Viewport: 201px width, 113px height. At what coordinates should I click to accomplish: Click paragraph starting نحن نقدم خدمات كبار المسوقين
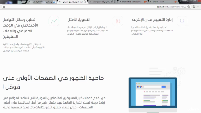pos(54,103)
